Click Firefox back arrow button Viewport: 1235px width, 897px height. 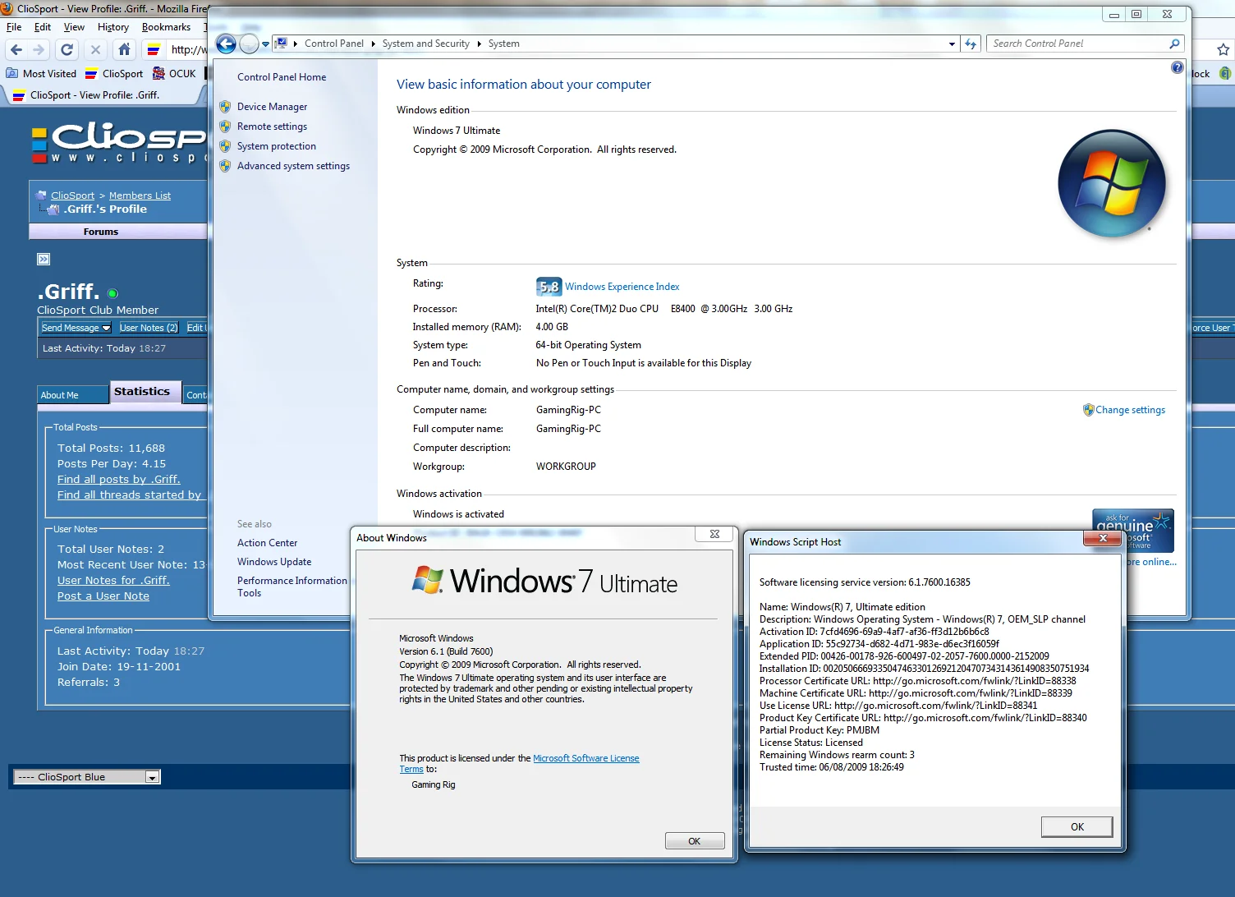[16, 50]
